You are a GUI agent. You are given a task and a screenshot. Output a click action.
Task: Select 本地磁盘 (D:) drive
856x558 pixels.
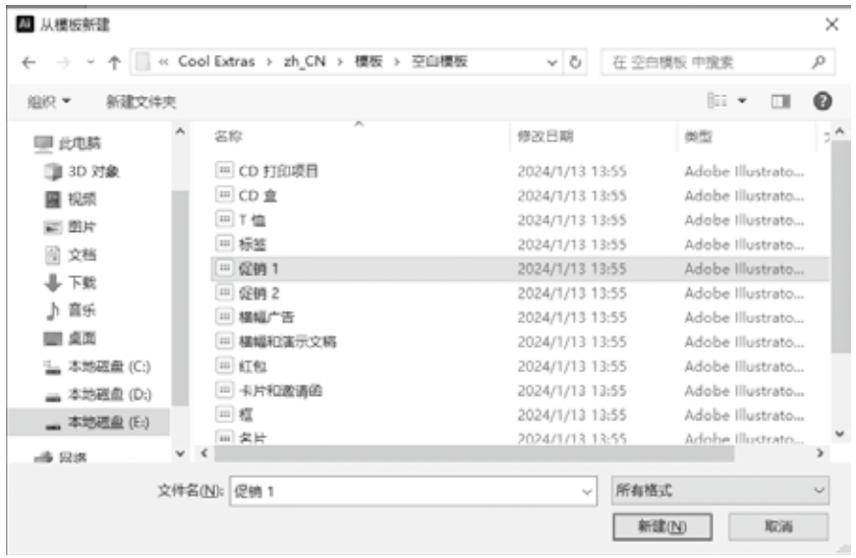(96, 394)
